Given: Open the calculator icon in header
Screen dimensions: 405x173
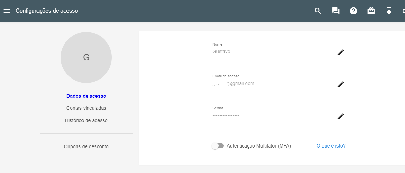Looking at the screenshot, I should (389, 11).
